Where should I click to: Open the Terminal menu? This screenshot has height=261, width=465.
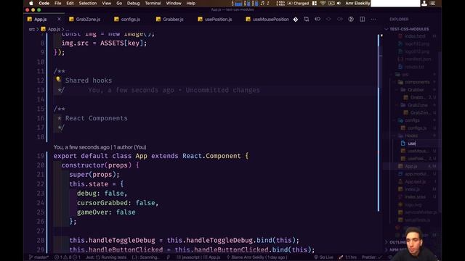pos(153,3)
